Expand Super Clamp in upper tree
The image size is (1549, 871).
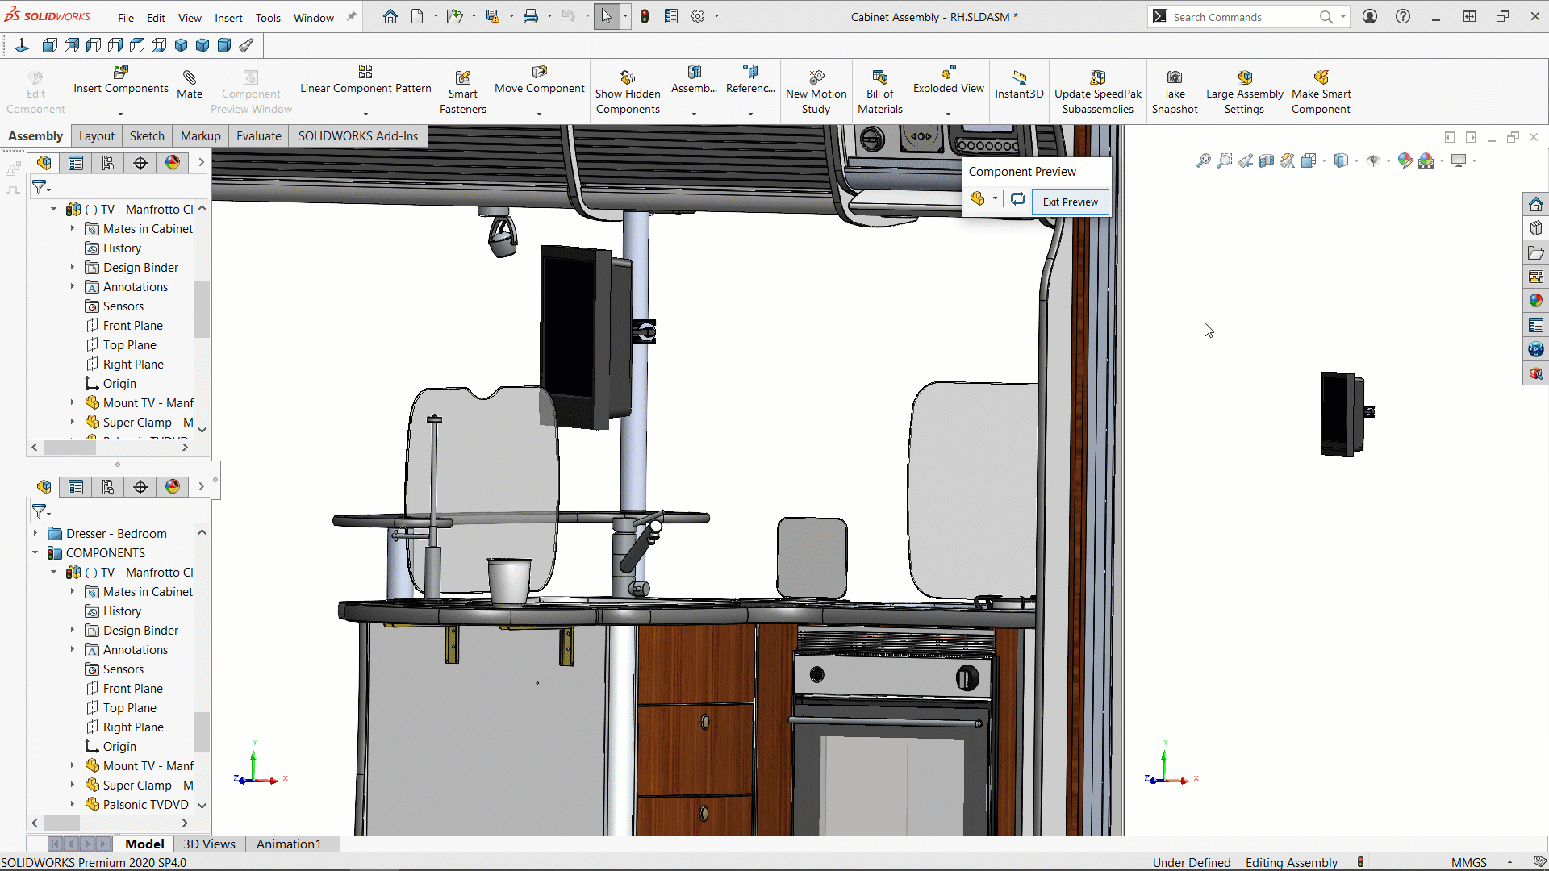pos(72,422)
